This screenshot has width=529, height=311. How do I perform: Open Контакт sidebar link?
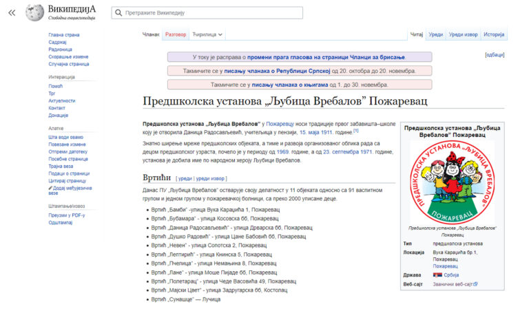pyautogui.click(x=56, y=108)
